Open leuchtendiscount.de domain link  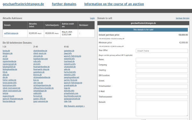pyautogui.click(x=73, y=96)
